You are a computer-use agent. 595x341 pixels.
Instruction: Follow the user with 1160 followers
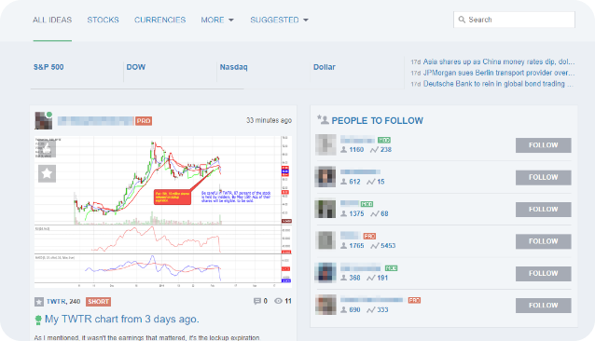click(x=543, y=145)
